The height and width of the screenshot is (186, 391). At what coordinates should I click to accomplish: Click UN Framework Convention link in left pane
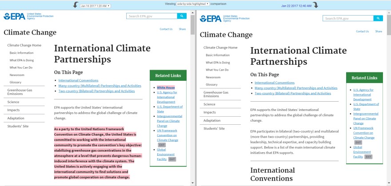click(168, 135)
